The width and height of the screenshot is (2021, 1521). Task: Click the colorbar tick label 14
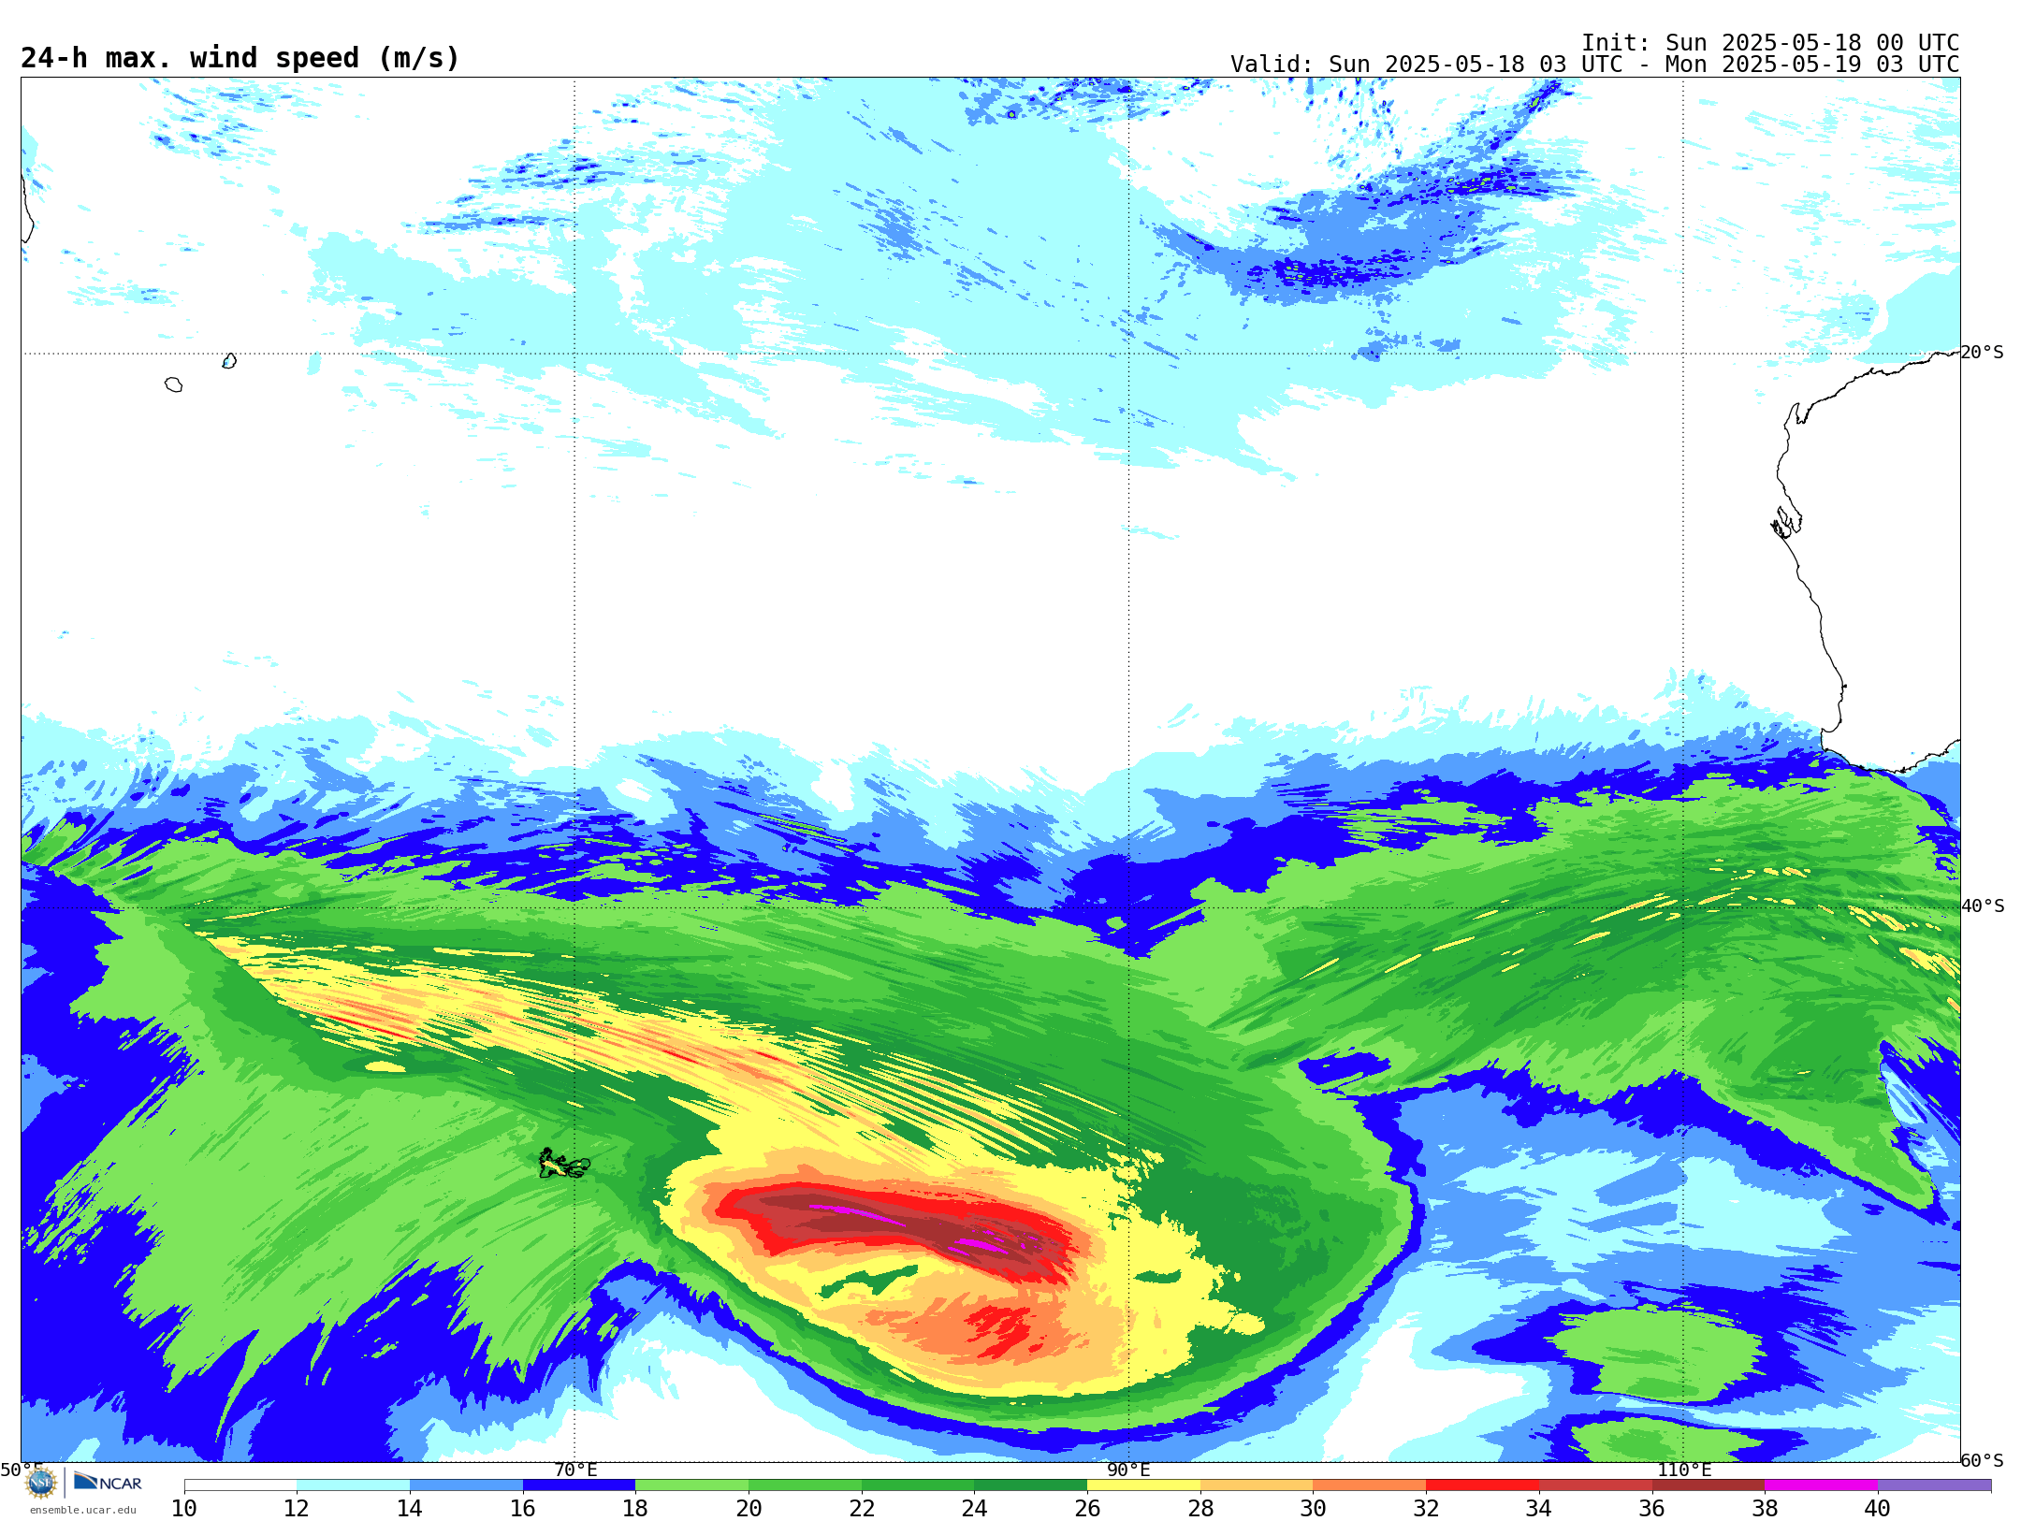410,1508
